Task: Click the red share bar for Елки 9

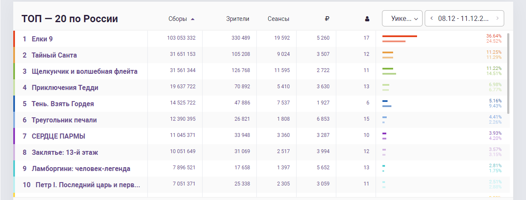Action: click(400, 36)
